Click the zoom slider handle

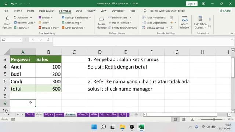[x=214, y=120]
